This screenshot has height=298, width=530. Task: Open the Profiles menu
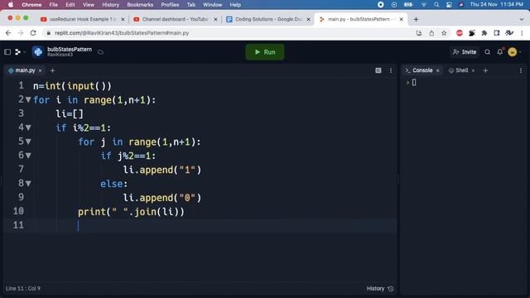coord(170,4)
